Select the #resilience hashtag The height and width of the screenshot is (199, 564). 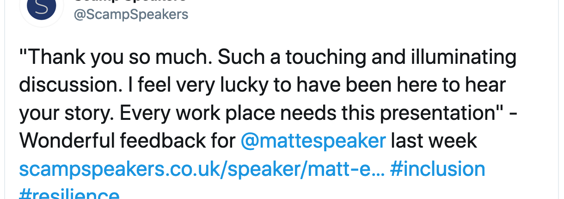click(x=69, y=193)
